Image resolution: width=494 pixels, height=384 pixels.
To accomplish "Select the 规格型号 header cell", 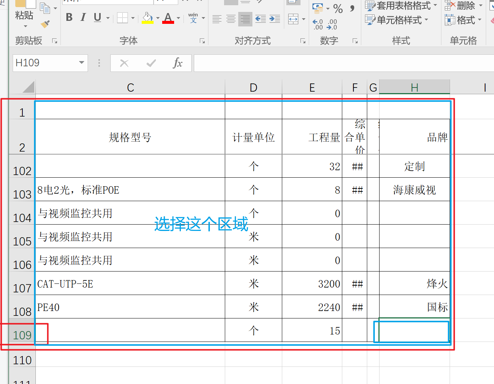I will coord(130,137).
